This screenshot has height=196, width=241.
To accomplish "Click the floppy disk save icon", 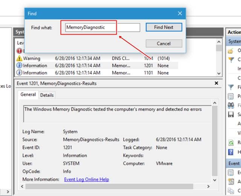I will (231, 114).
